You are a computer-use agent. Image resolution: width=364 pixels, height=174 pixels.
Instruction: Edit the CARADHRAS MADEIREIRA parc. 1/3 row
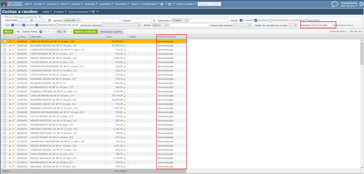pos(13,50)
